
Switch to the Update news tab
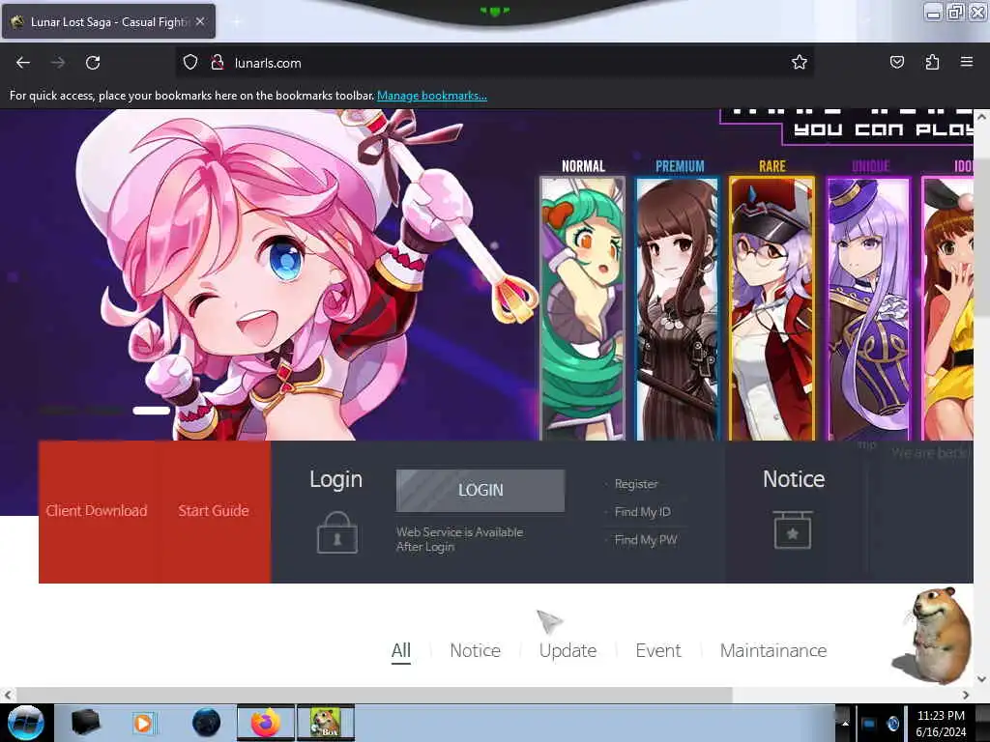pos(568,650)
